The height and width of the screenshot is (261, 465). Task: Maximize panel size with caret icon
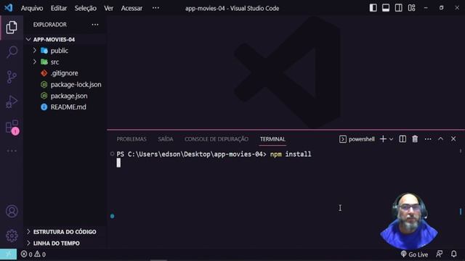441,138
